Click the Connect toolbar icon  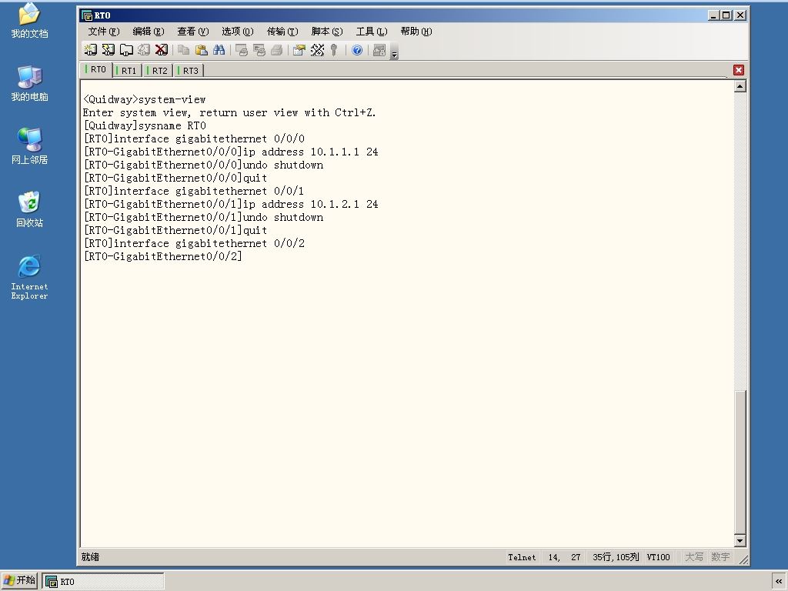point(91,50)
